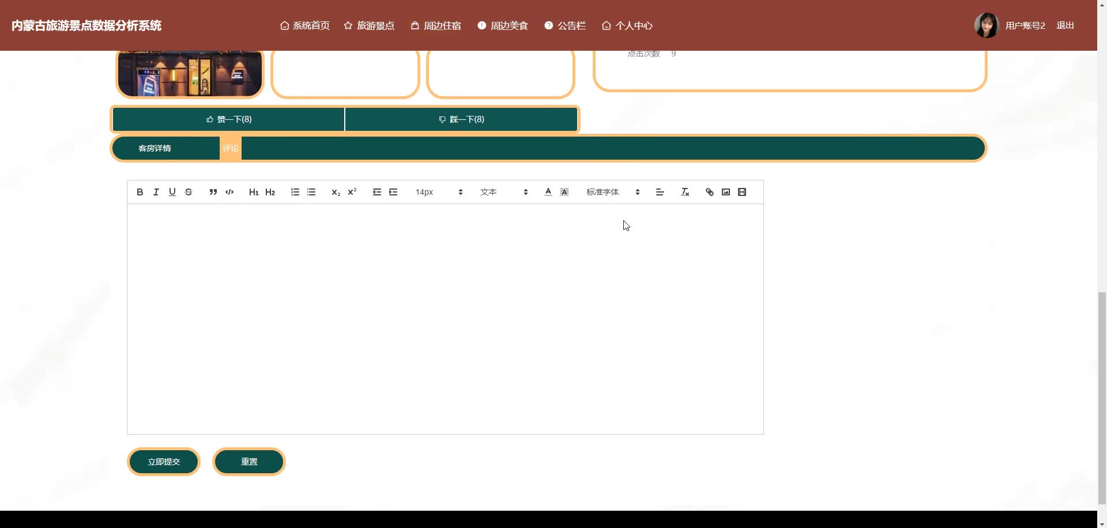The image size is (1107, 528).
Task: Apply strikethrough formatting
Action: click(189, 192)
